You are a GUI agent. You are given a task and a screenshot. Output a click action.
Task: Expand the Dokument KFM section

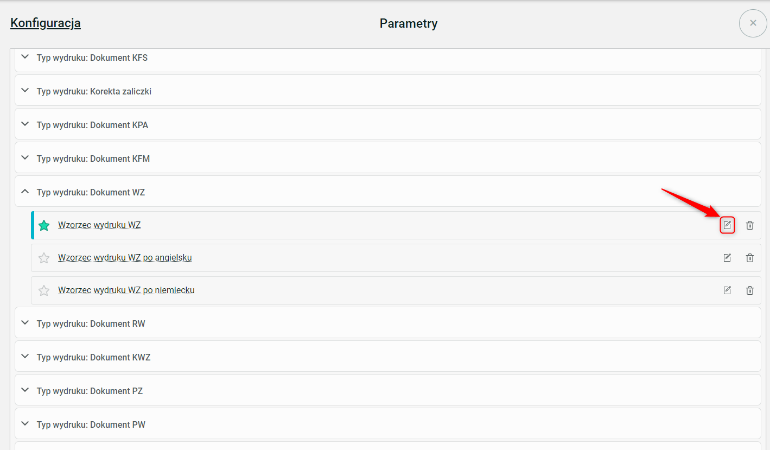(24, 158)
